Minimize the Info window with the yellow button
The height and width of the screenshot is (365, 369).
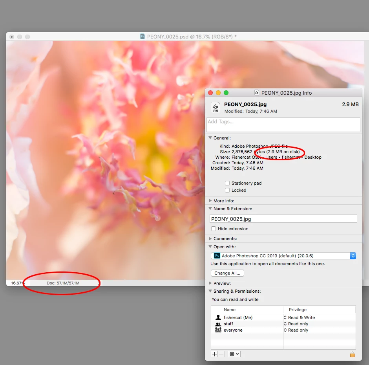218,93
